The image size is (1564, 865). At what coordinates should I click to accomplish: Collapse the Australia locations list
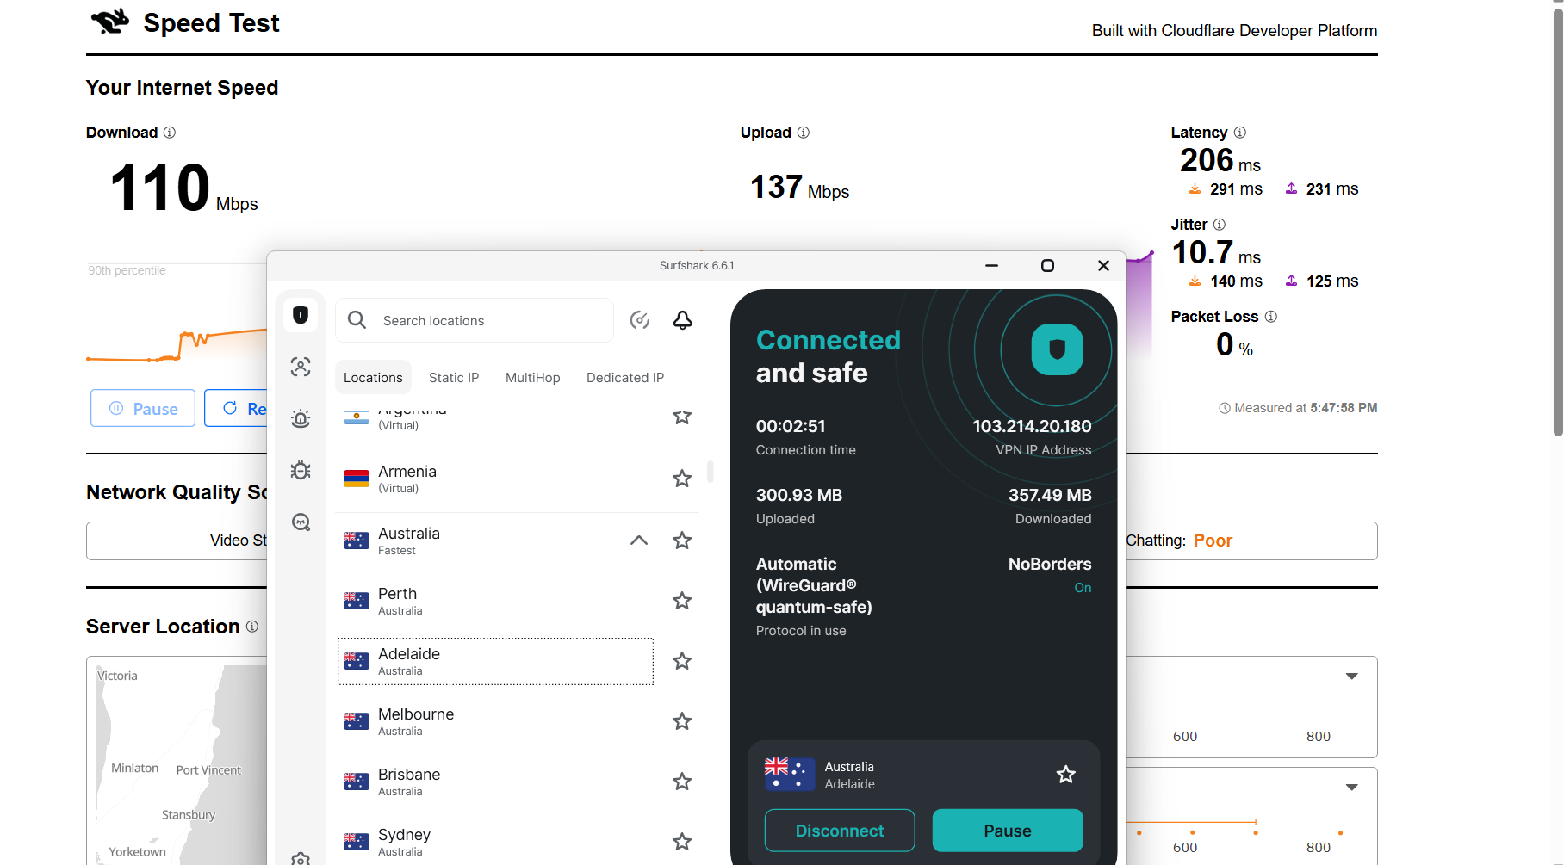[638, 541]
